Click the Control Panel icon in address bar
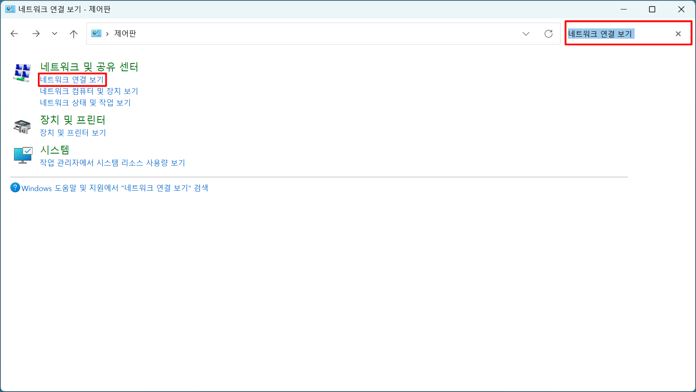 96,33
